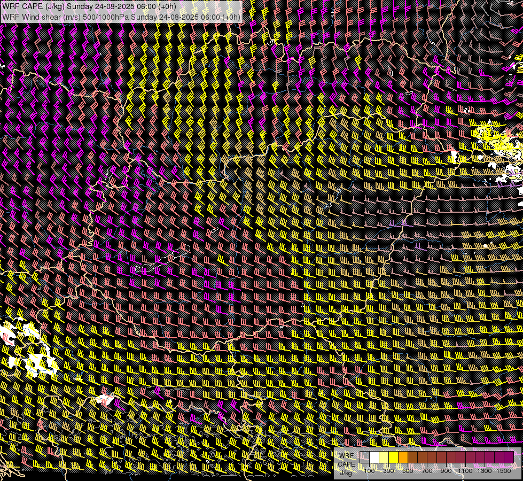This screenshot has width=523, height=481.
Task: Click the 900 legend tick label
Action: click(x=446, y=471)
